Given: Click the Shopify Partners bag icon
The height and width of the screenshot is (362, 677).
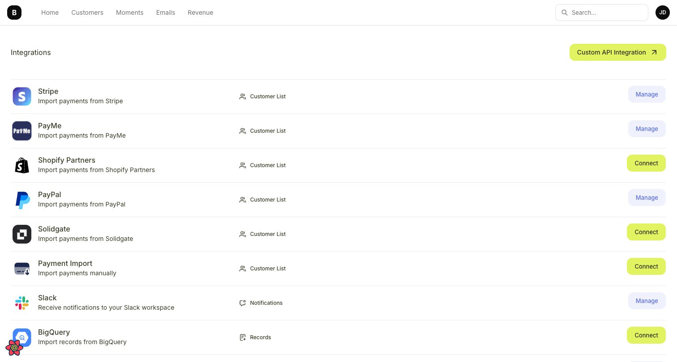Looking at the screenshot, I should tap(22, 165).
